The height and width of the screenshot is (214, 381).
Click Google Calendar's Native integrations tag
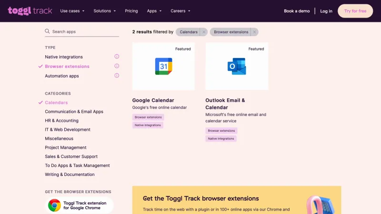point(148,125)
